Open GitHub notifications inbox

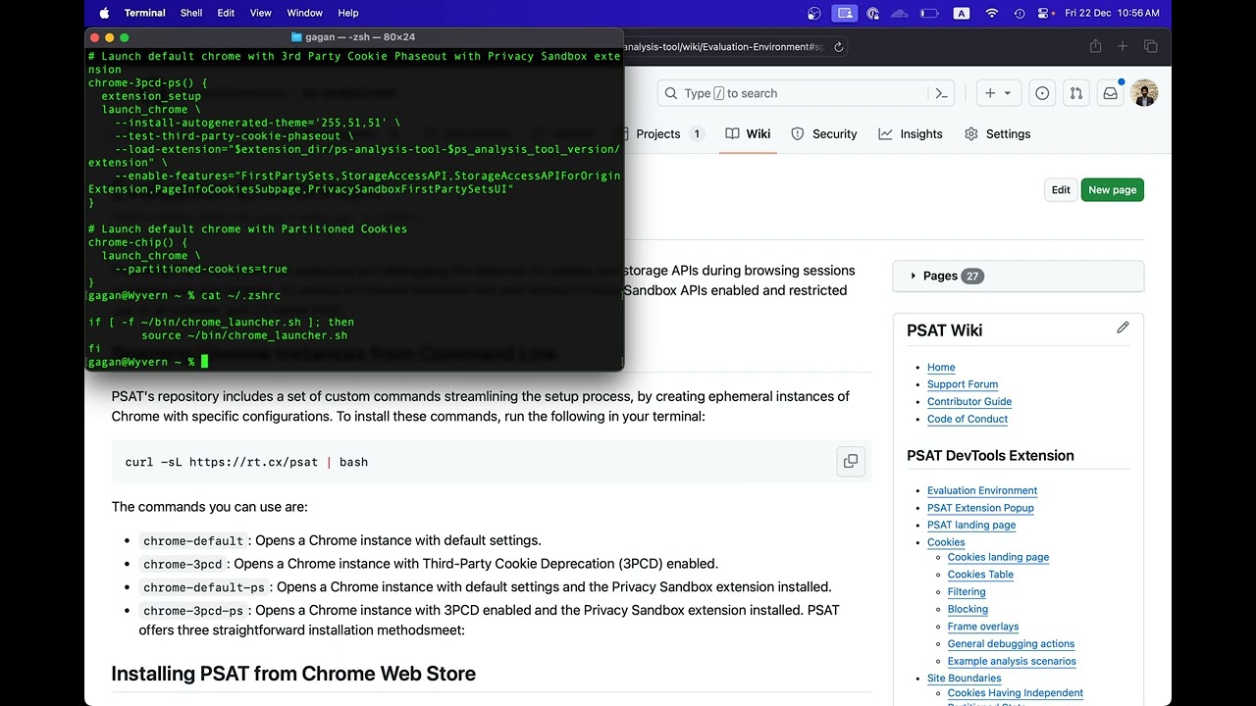1110,93
